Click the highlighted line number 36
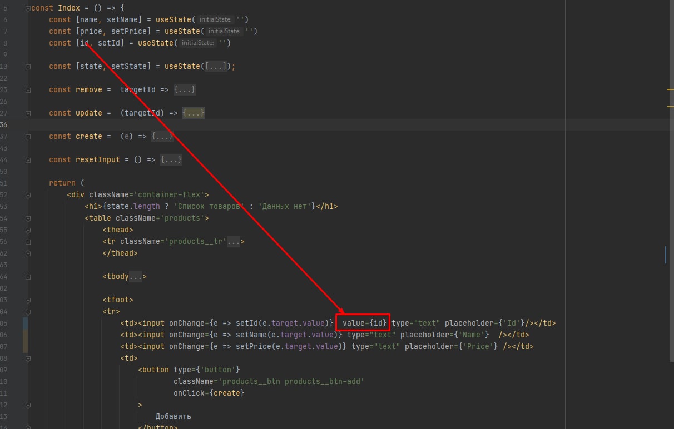 (x=4, y=124)
